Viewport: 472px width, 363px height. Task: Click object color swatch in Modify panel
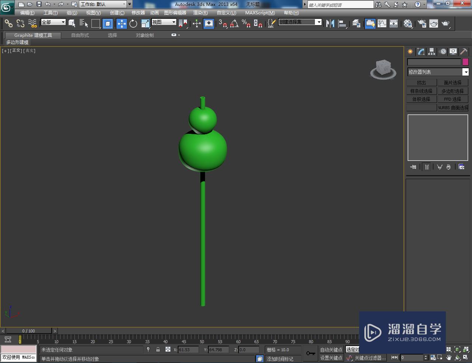coord(465,62)
